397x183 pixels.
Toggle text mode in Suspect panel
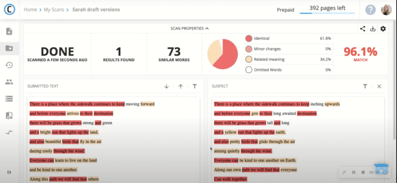pyautogui.click(x=365, y=86)
